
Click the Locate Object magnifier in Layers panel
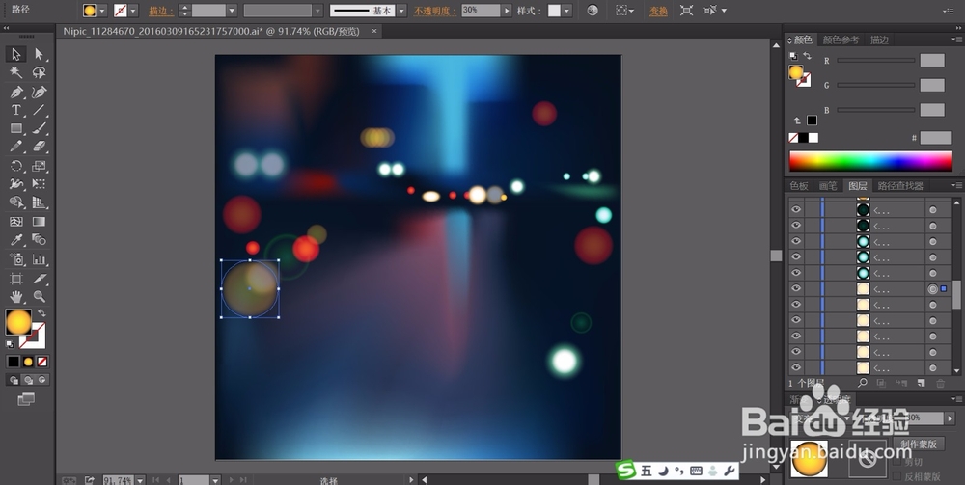tap(863, 383)
